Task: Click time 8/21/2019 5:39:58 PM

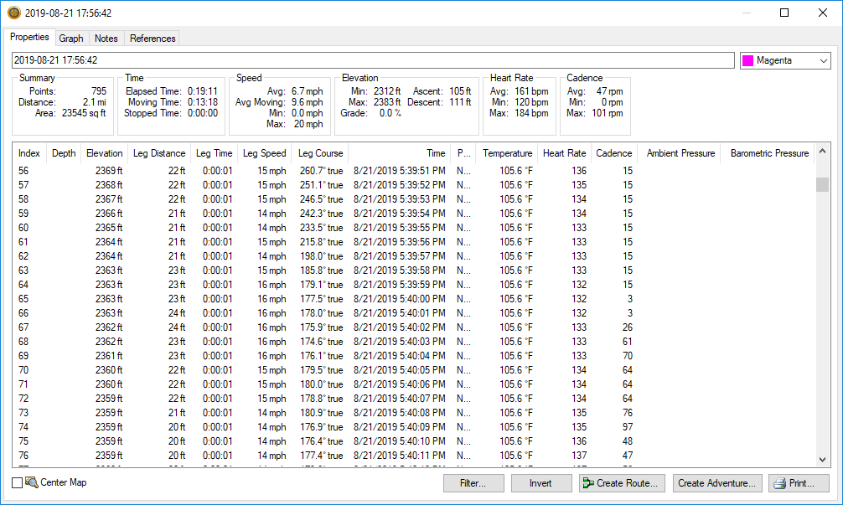Action: 400,271
